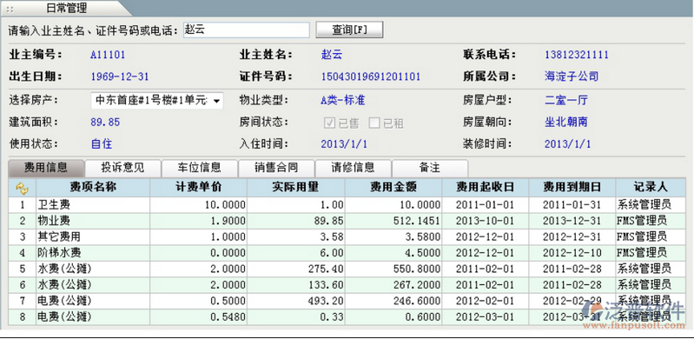Open the 车位信息 tab
This screenshot has height=339, width=694.
coord(199,168)
